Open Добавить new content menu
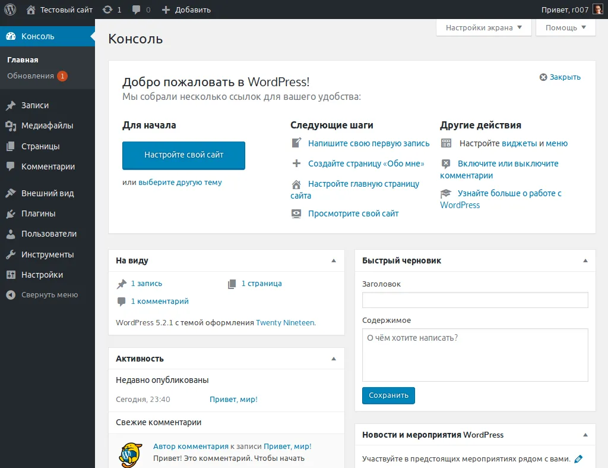 click(186, 10)
